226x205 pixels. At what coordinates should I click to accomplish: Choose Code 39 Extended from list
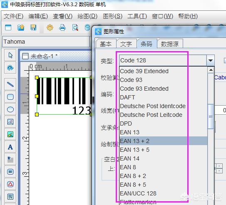[163, 71]
